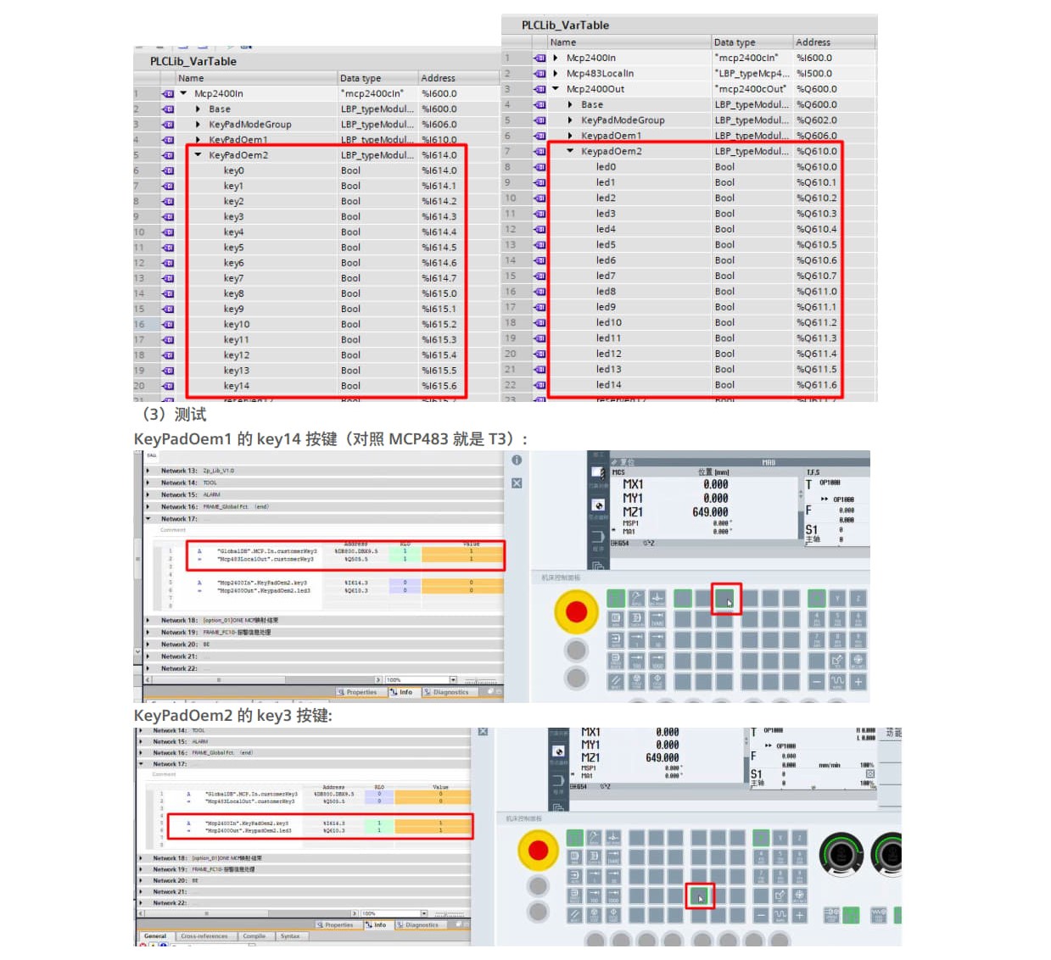Click the rapid wave key between minus and plus in KeyPadOem1 panel
1051x960 pixels.
point(837,681)
